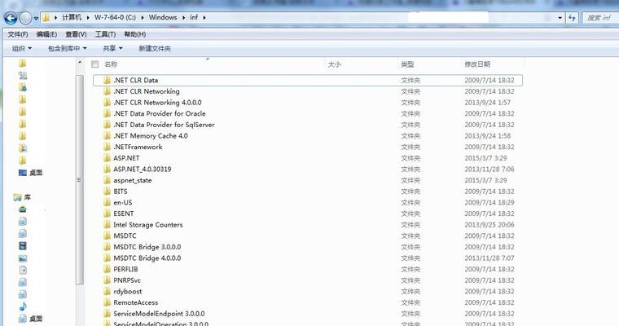The width and height of the screenshot is (619, 326).
Task: Create a new folder with 新建文件夹
Action: click(155, 49)
